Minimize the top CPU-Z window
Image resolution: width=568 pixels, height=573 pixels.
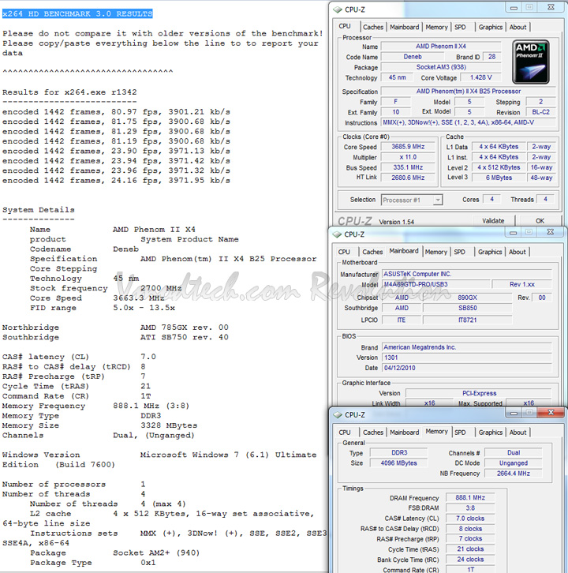[514, 7]
